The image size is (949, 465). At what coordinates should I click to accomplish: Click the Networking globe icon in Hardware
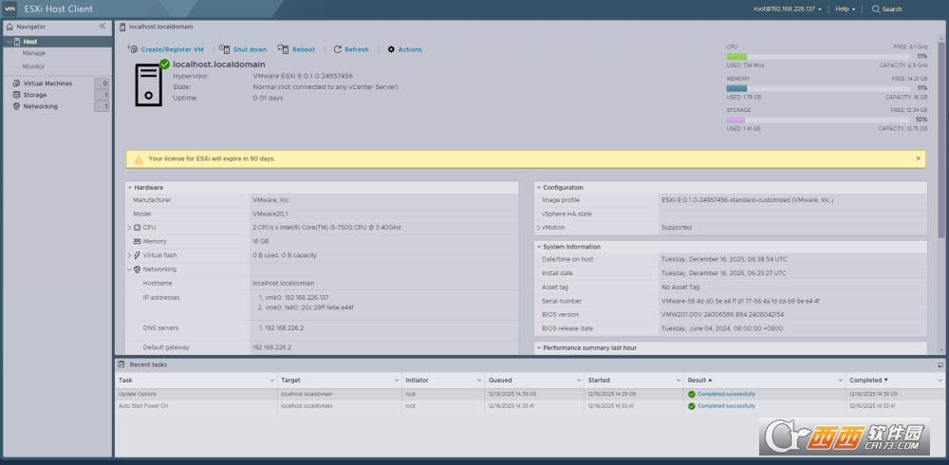tap(138, 270)
